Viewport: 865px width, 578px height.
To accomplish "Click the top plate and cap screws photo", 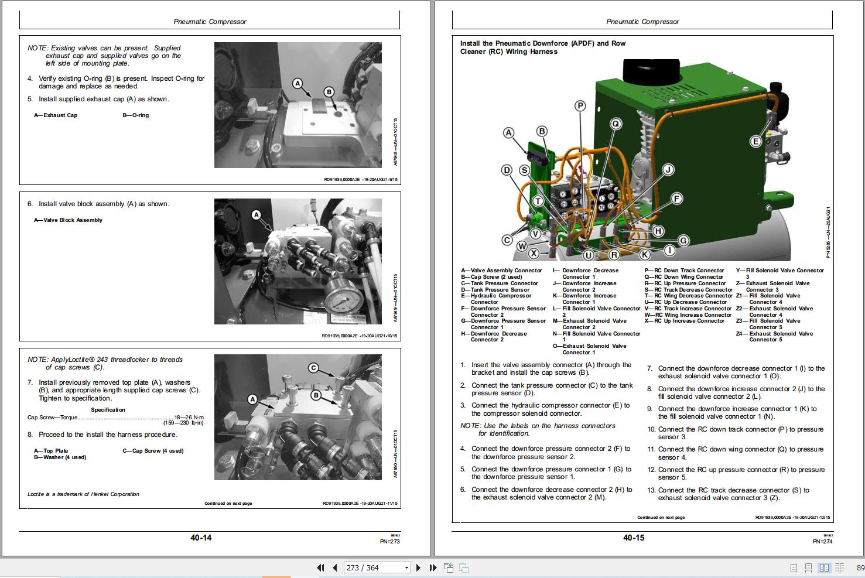I will click(298, 417).
